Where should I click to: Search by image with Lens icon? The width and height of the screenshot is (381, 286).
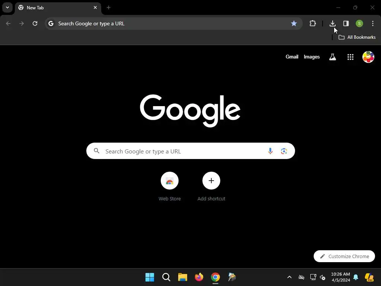(x=284, y=151)
